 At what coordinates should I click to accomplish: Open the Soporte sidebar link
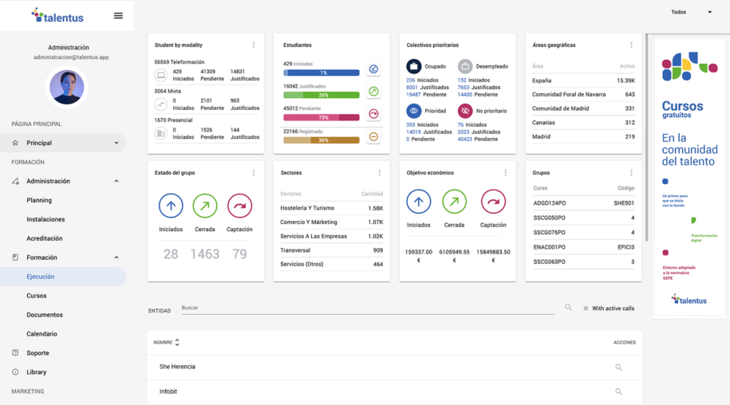point(37,353)
